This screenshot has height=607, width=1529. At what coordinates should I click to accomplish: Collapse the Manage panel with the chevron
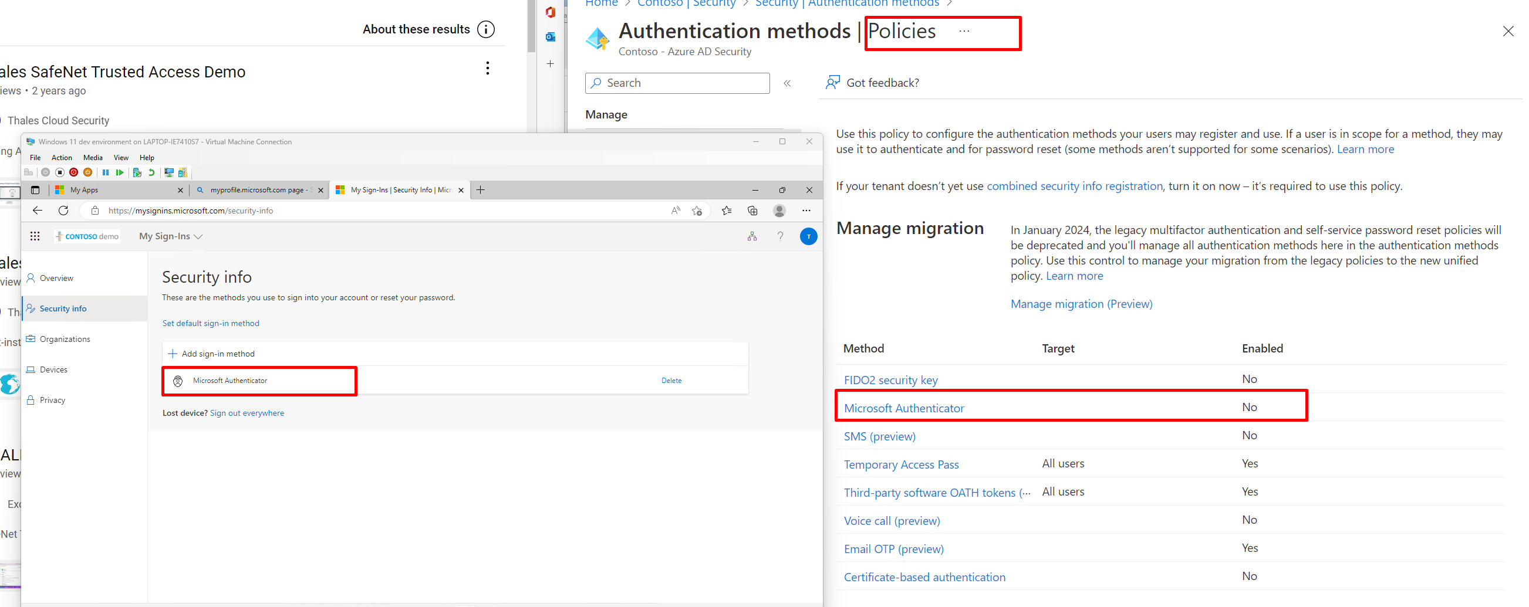(x=787, y=83)
